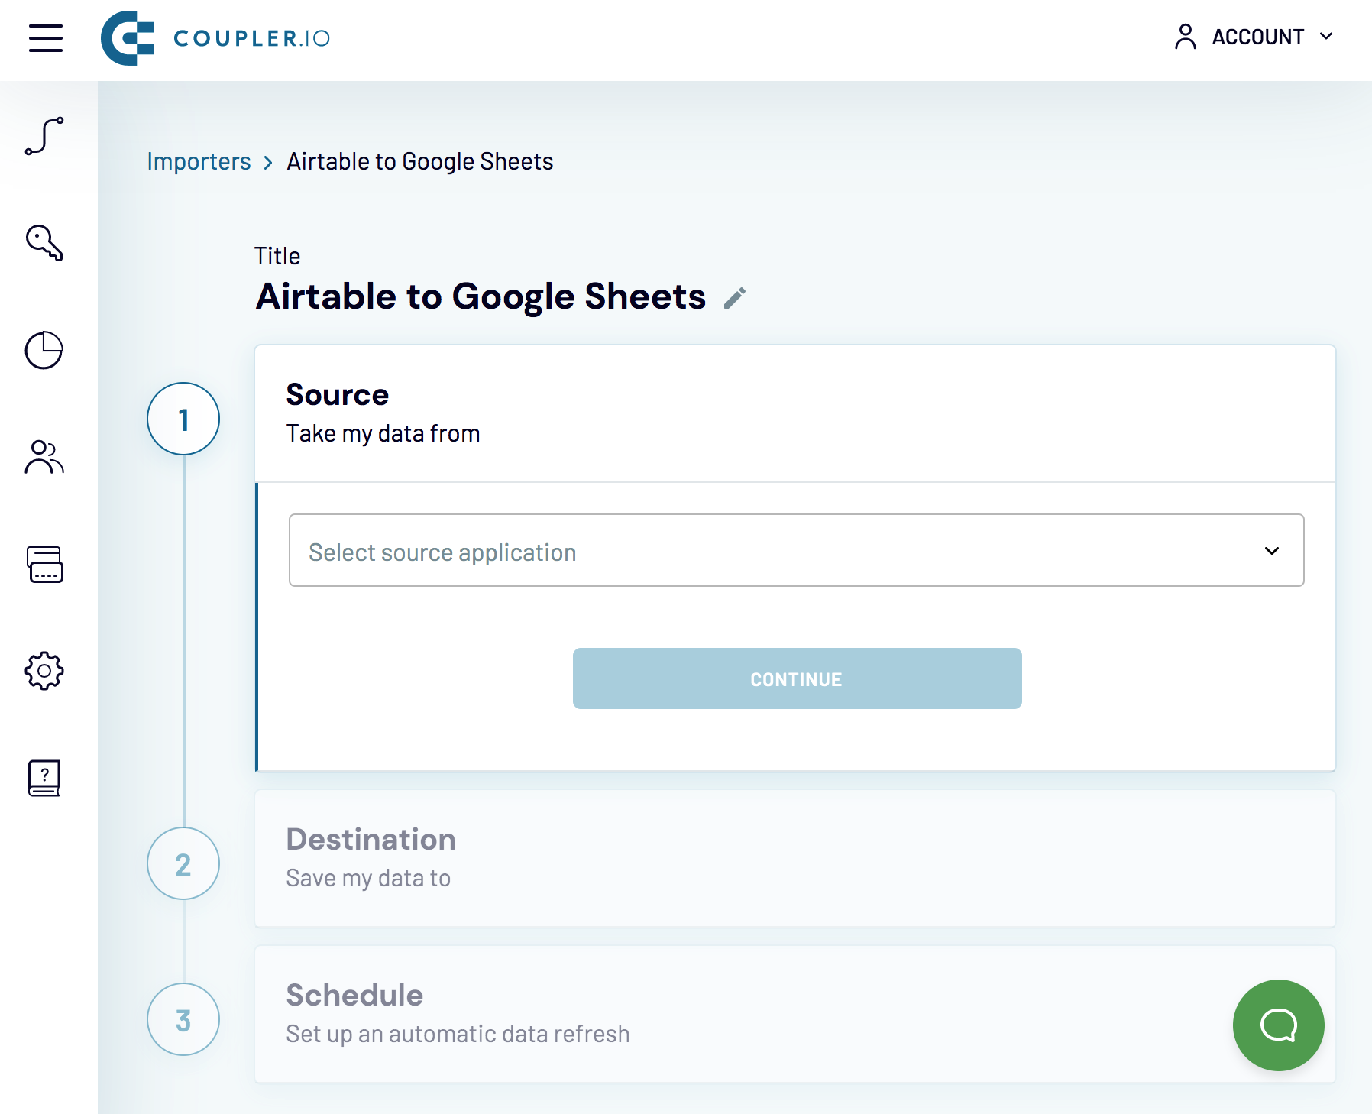The image size is (1372, 1114).
Task: Select step 1 Source circle
Action: [x=183, y=419]
